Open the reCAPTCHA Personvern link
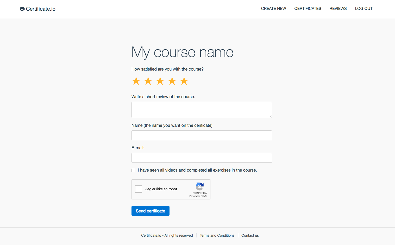 [x=195, y=196]
